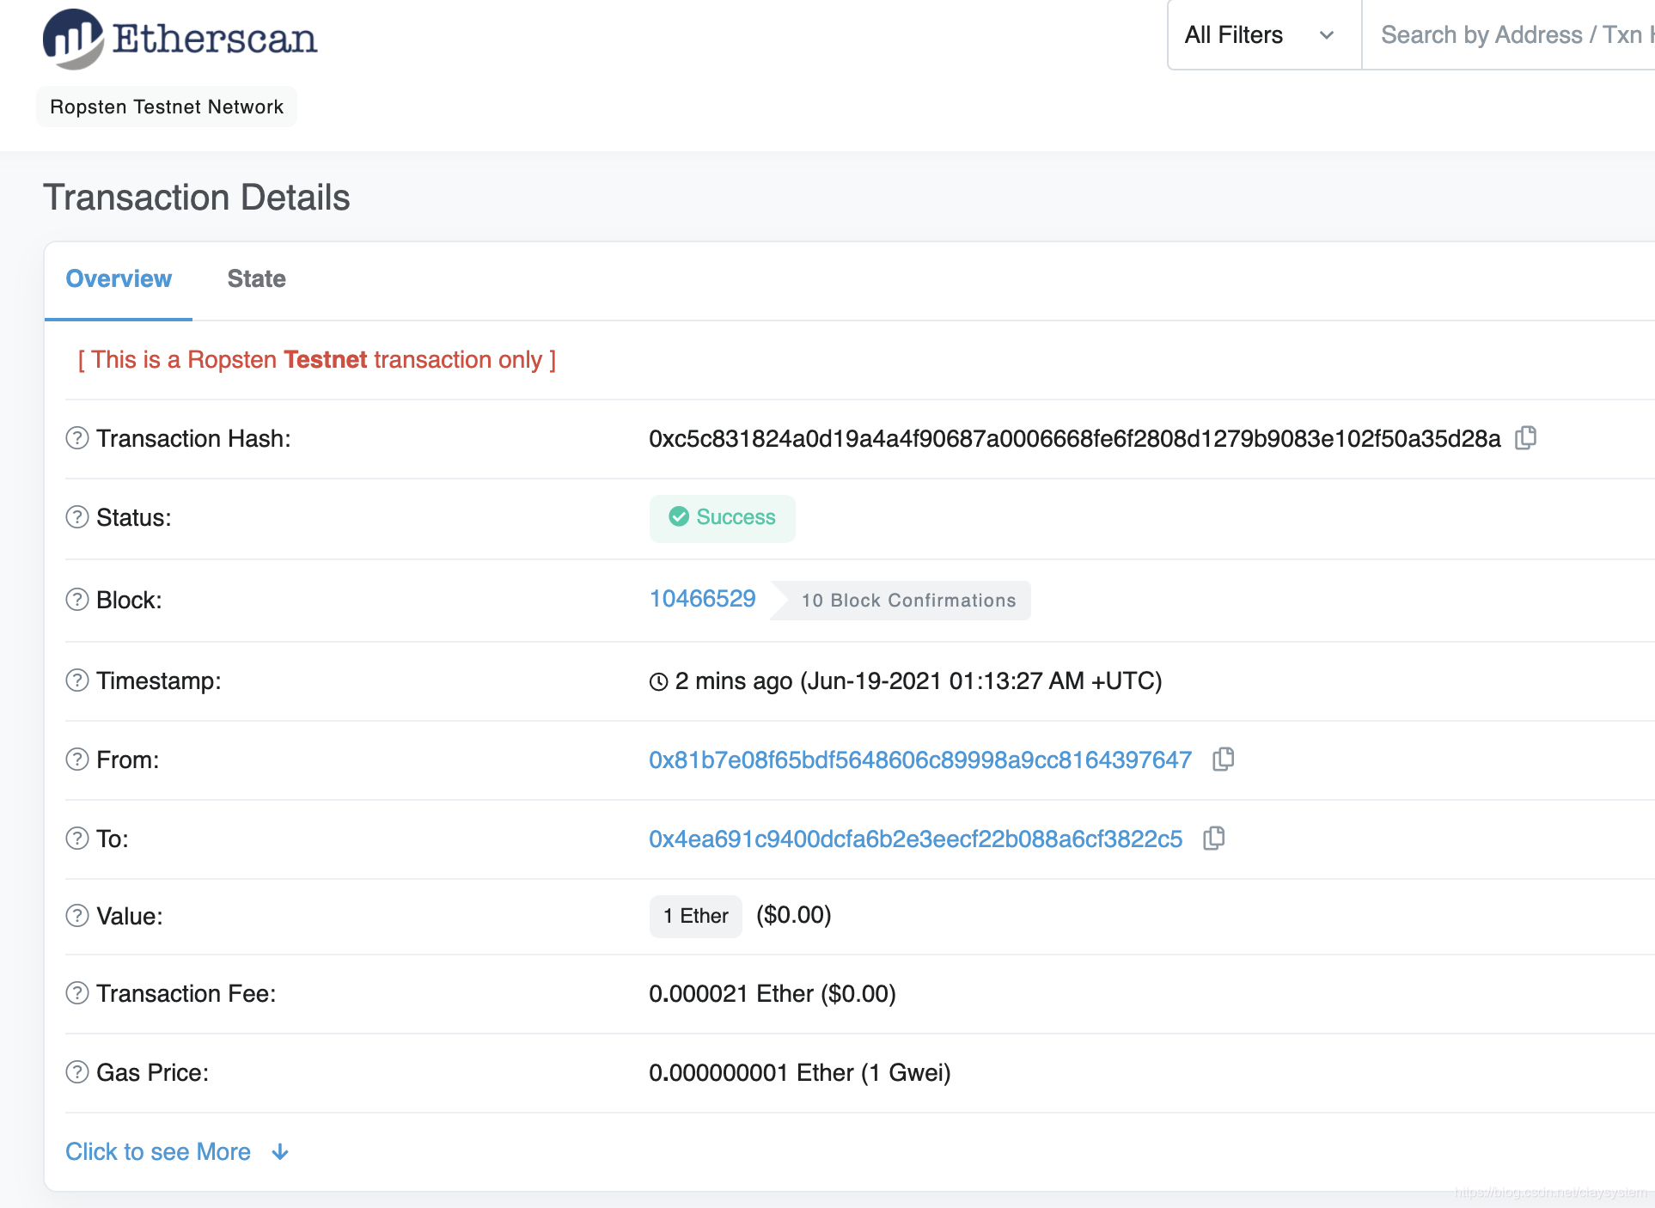This screenshot has width=1655, height=1208.
Task: Click the green Success checkmark icon
Action: click(679, 517)
